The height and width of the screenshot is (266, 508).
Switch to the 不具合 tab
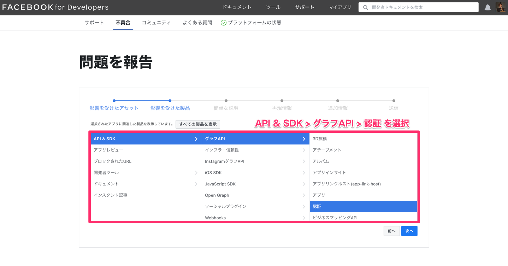point(123,23)
